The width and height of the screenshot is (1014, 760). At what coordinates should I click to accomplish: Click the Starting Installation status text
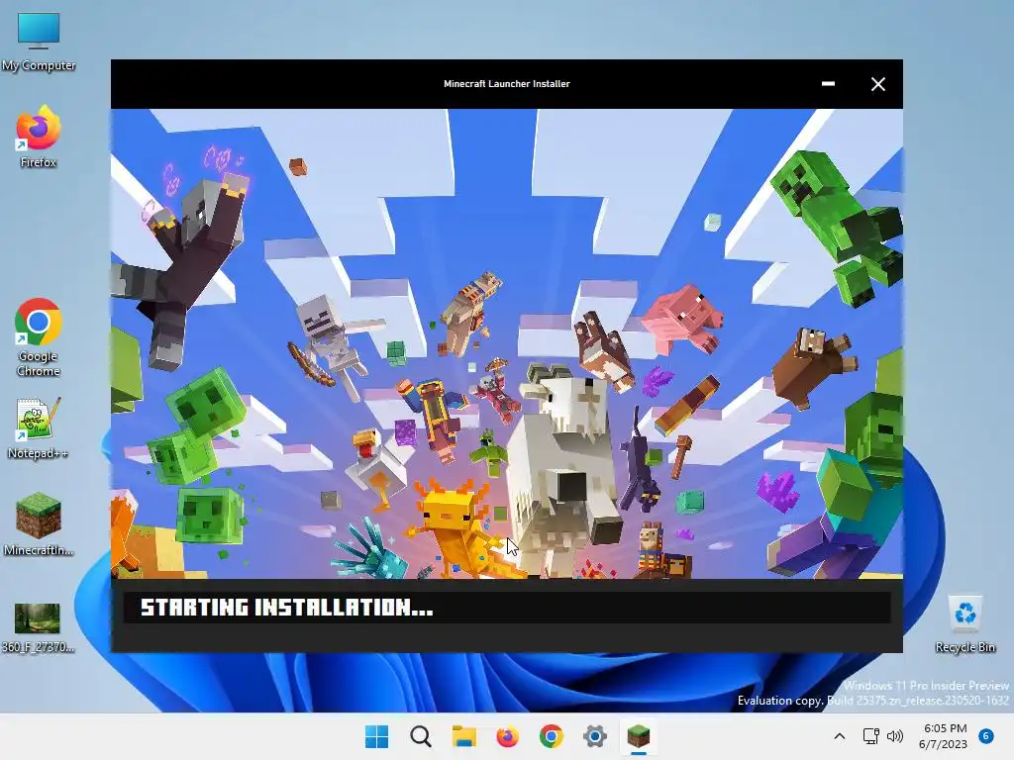pos(287,608)
